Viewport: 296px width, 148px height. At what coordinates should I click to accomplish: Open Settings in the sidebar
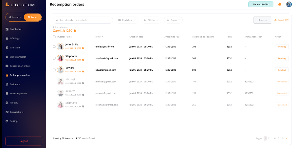point(14,121)
